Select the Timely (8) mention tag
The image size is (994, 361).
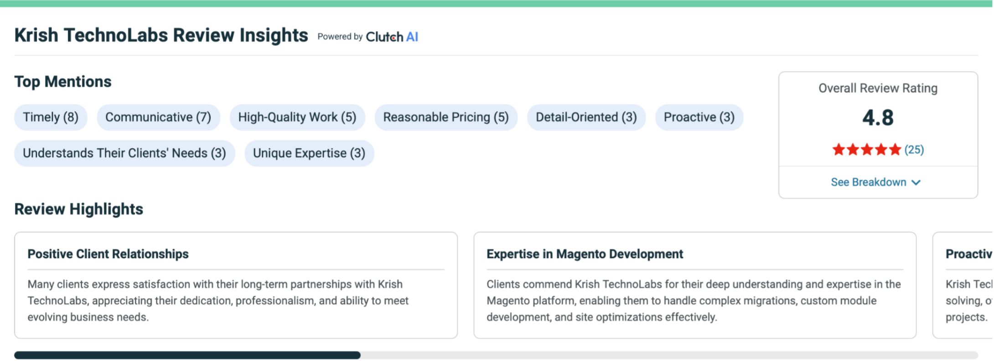(51, 117)
